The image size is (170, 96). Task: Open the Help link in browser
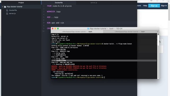[x=145, y=6]
